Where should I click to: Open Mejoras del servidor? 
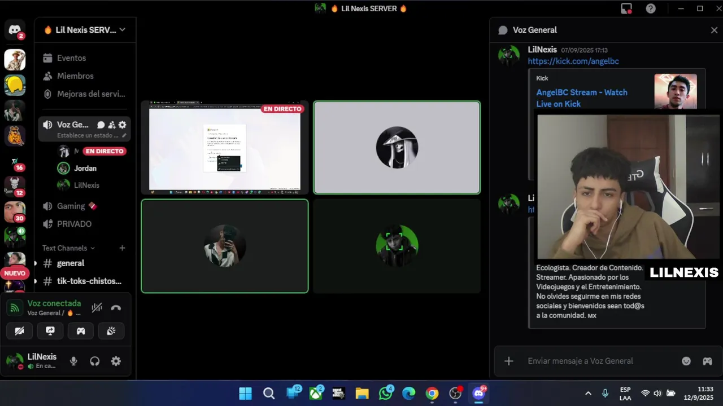coord(84,94)
